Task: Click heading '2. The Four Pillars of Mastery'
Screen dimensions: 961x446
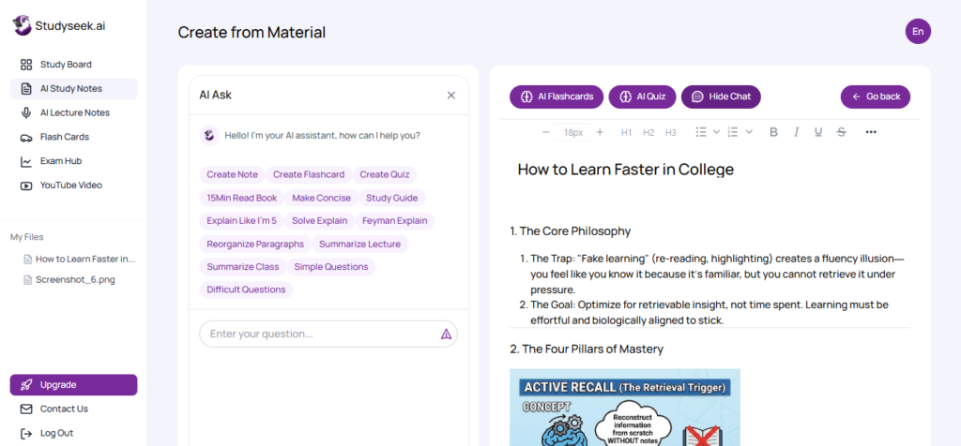Action: (x=587, y=349)
